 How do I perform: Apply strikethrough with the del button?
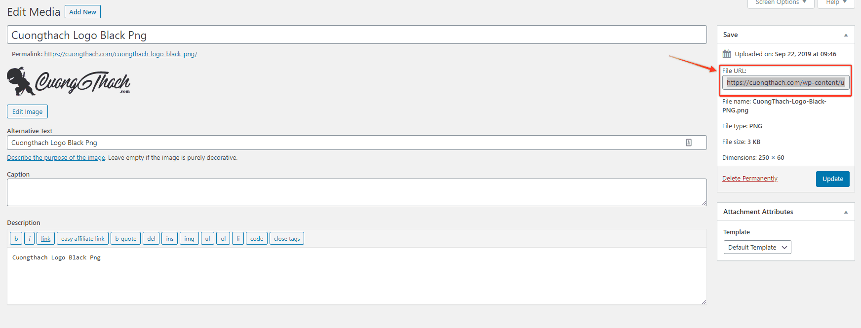coord(151,239)
